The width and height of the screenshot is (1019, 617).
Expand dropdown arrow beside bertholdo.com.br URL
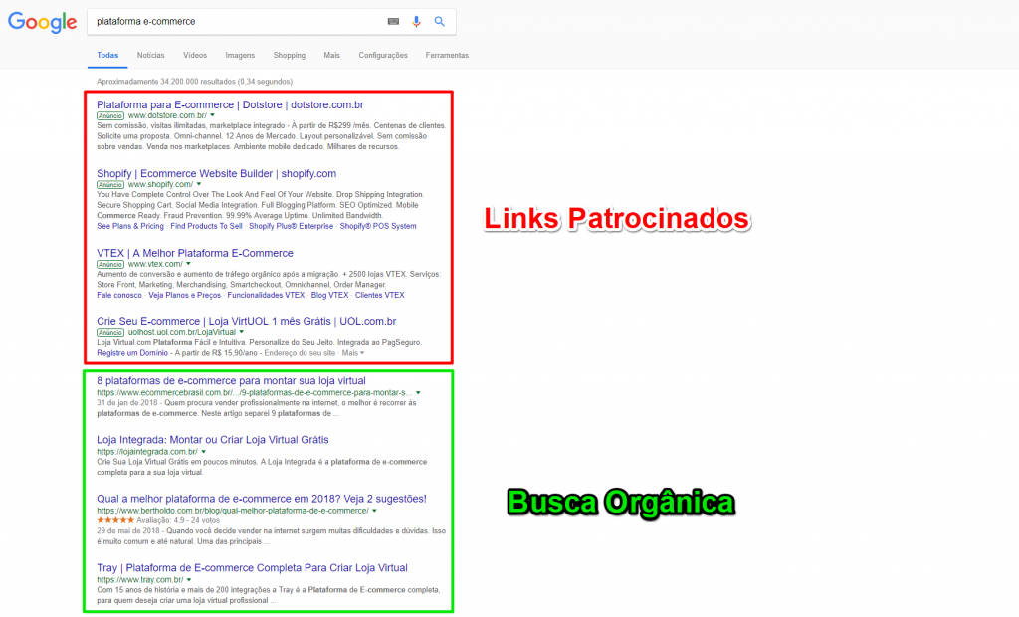click(374, 512)
